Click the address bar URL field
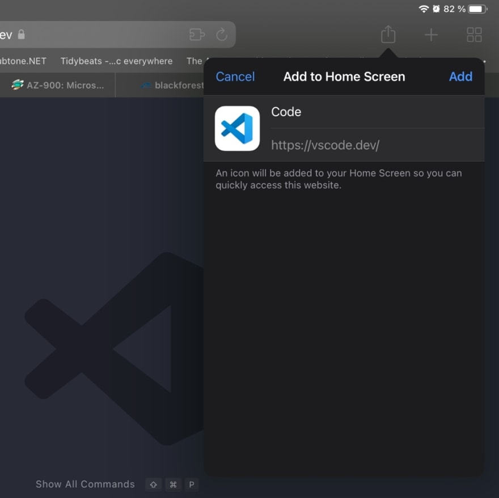499x498 pixels. coord(118,35)
